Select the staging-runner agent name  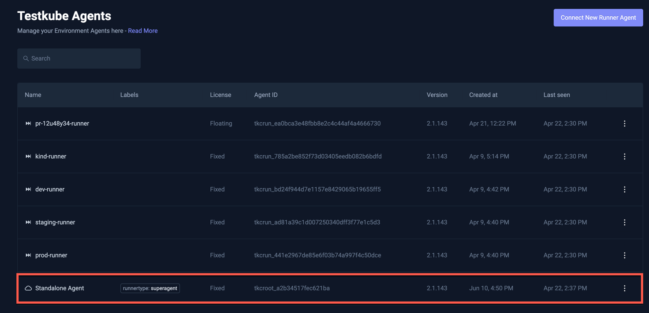[x=55, y=222]
